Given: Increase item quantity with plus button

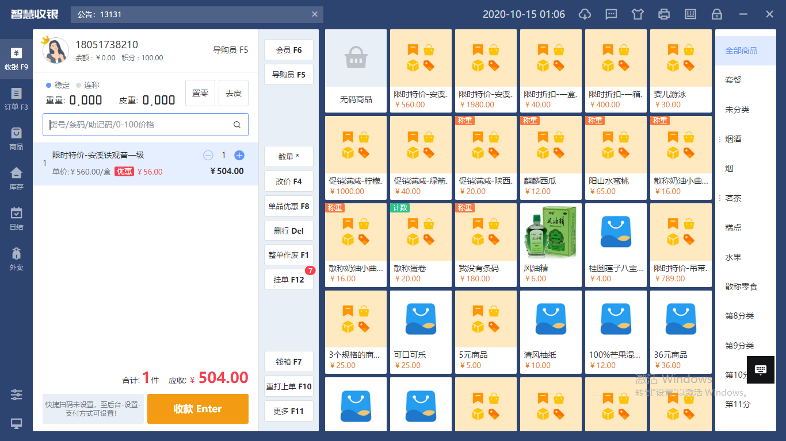Looking at the screenshot, I should (239, 155).
